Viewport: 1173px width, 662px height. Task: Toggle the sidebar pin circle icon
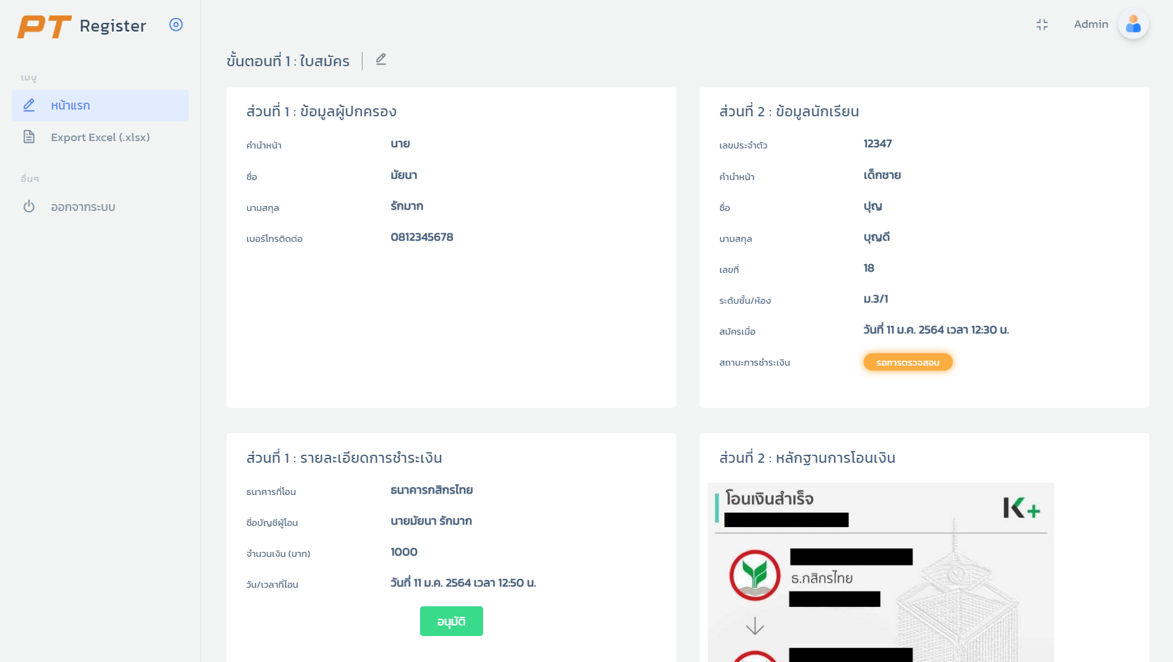(176, 25)
